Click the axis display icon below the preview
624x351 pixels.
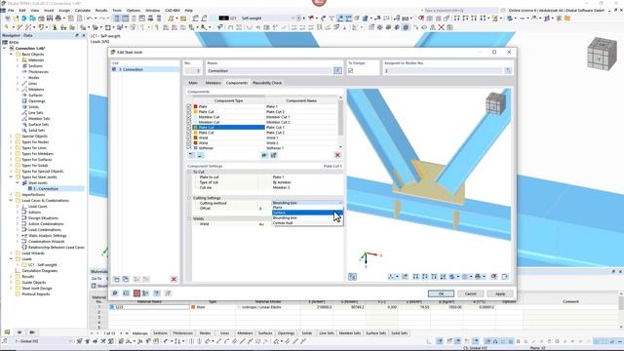point(392,277)
